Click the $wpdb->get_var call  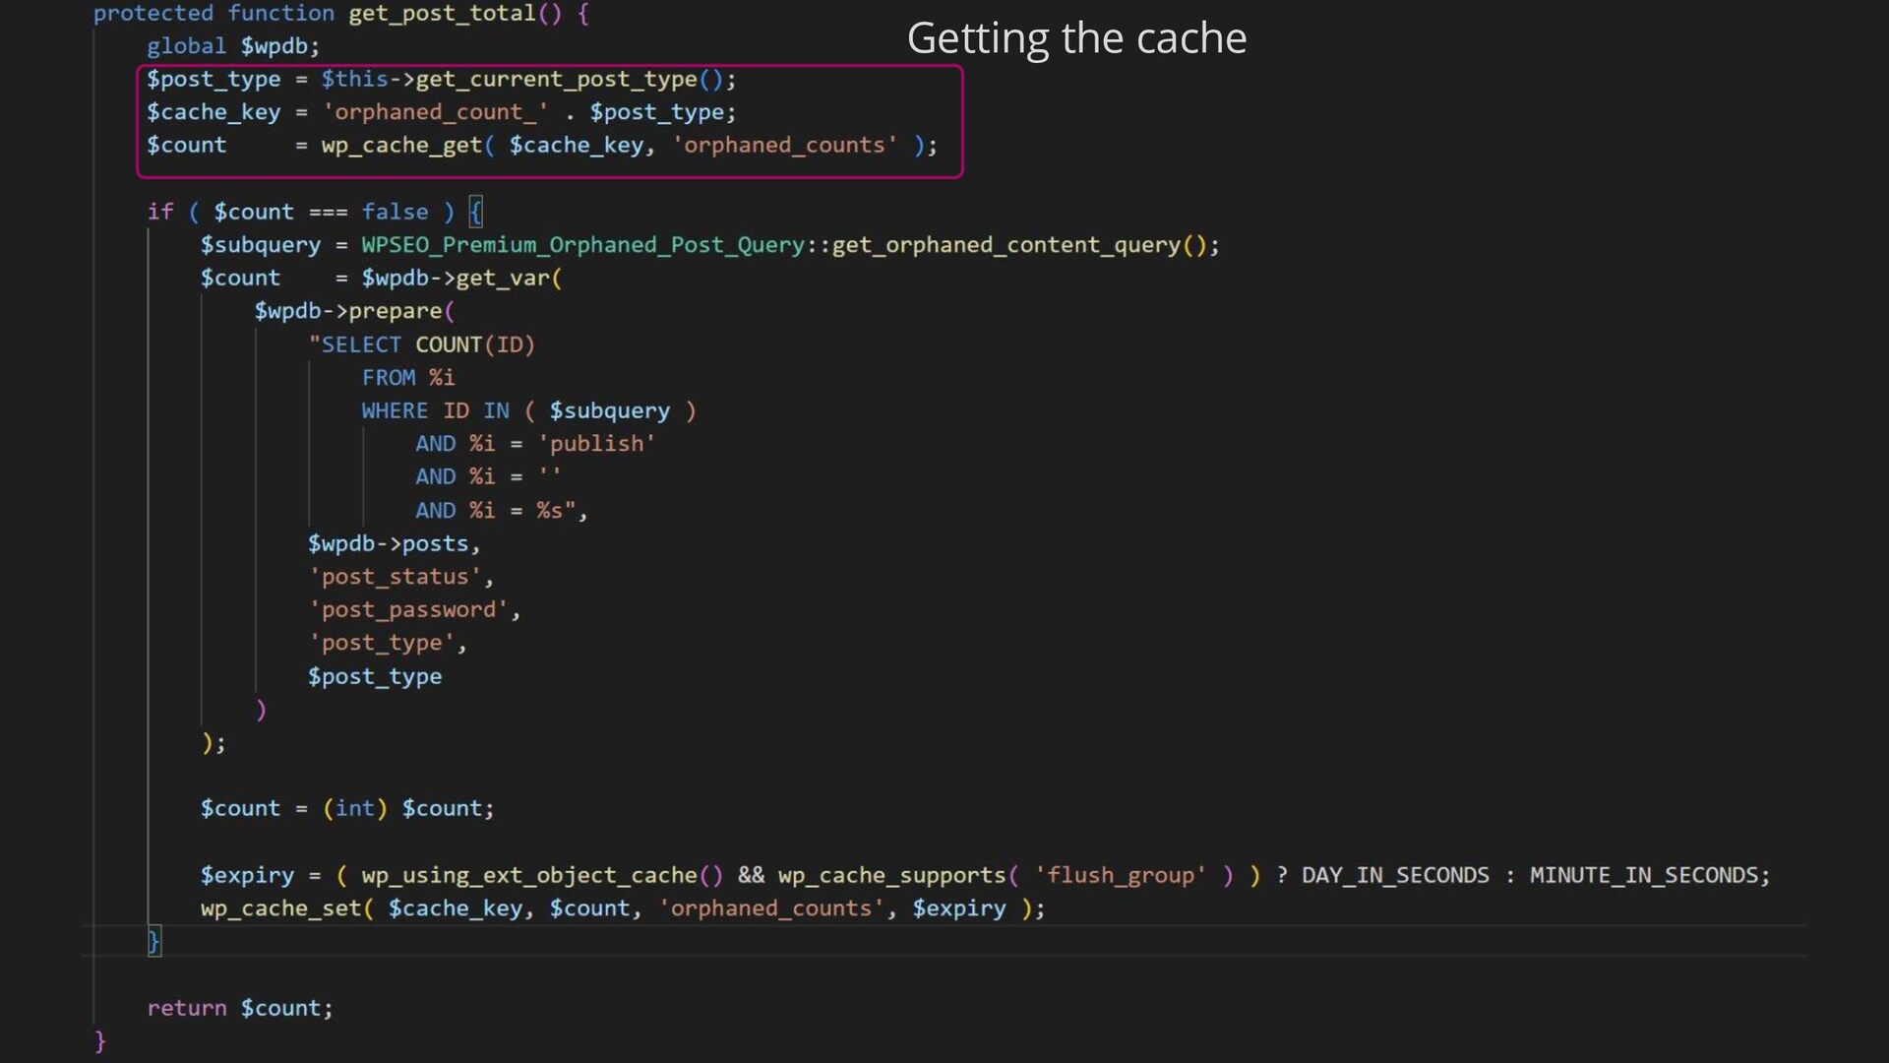tap(457, 279)
